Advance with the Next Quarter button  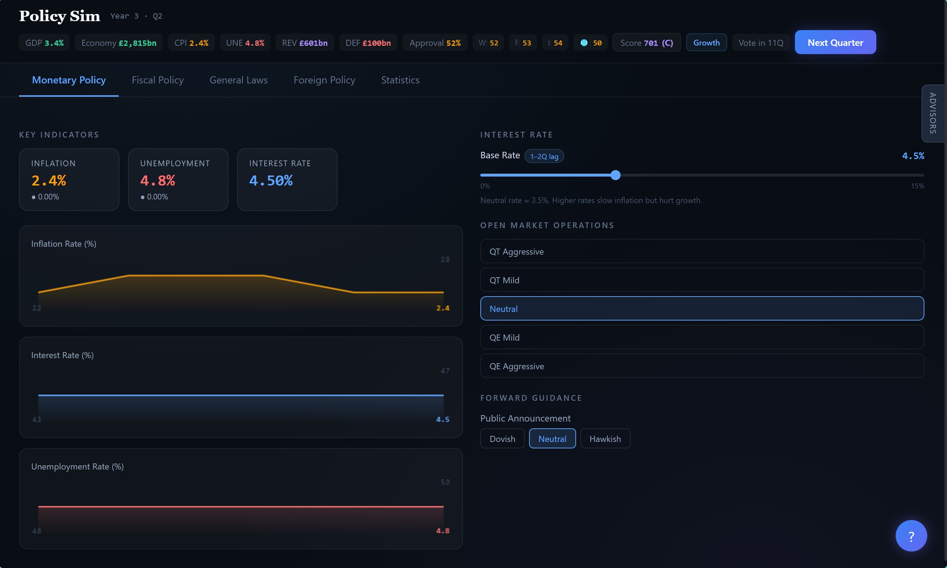pyautogui.click(x=835, y=43)
